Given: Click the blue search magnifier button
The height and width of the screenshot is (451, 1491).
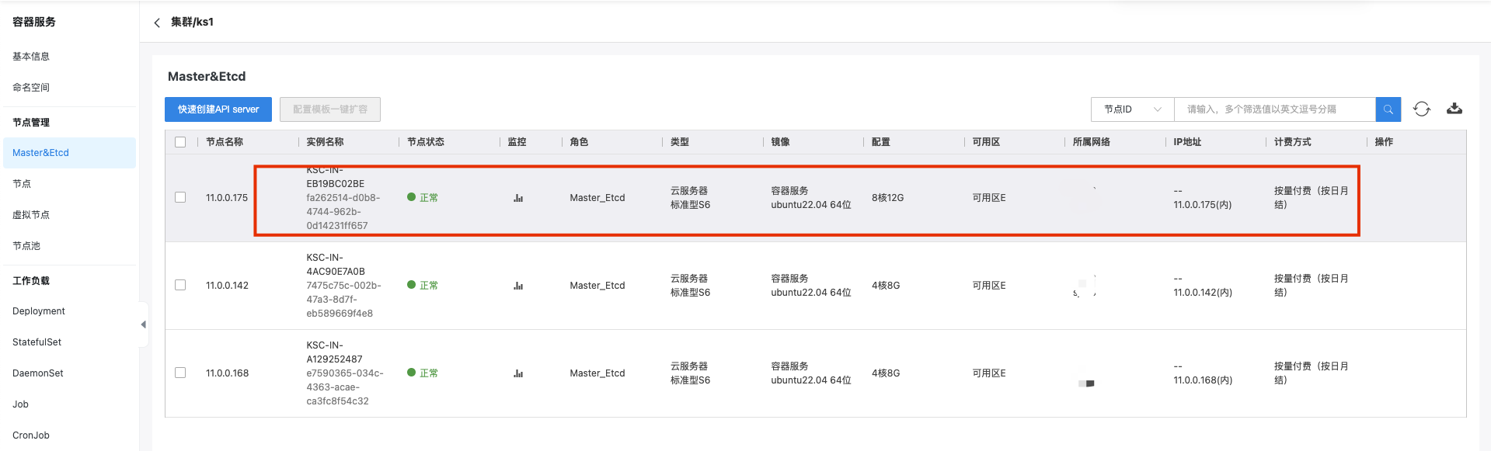Looking at the screenshot, I should click(1388, 109).
